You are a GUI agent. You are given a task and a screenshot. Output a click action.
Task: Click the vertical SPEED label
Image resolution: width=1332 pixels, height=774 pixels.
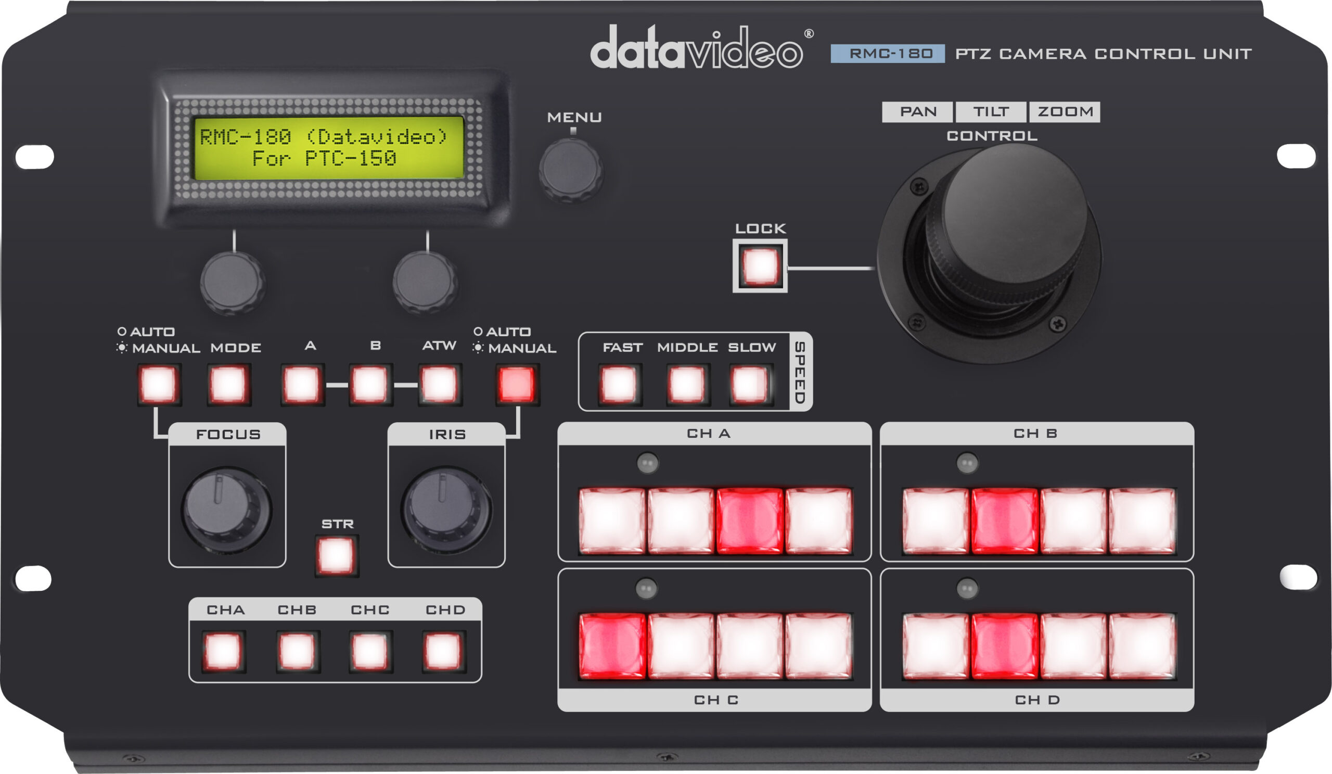pos(800,372)
